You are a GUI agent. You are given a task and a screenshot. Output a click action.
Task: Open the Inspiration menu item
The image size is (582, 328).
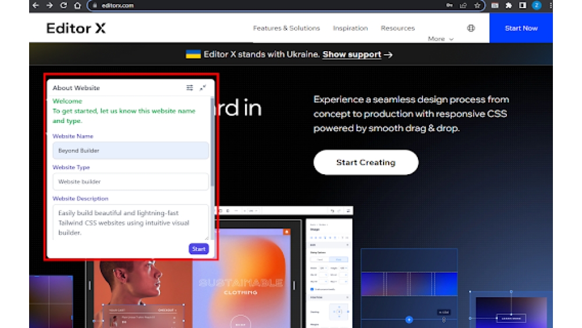[350, 28]
